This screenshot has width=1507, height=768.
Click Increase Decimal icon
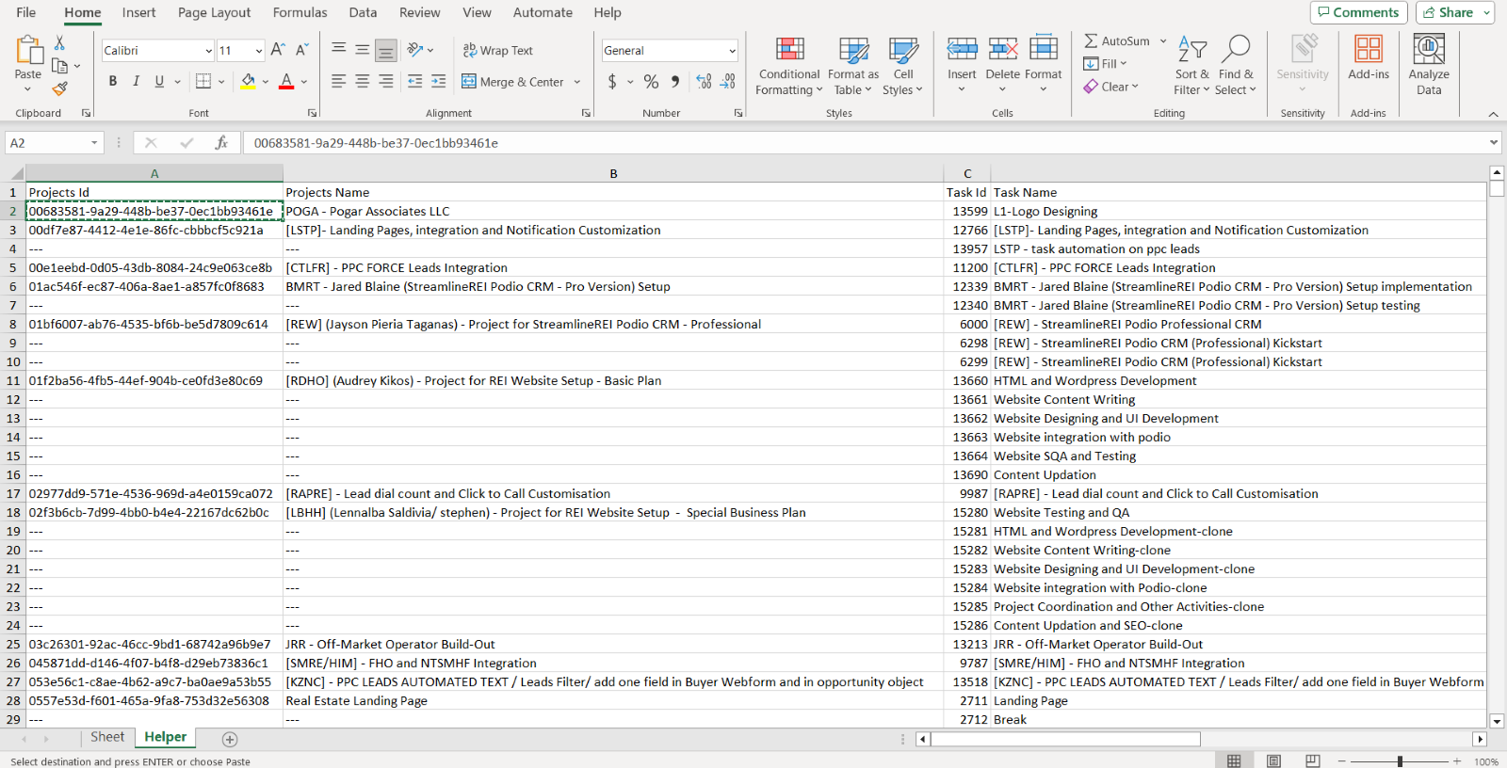pos(704,82)
